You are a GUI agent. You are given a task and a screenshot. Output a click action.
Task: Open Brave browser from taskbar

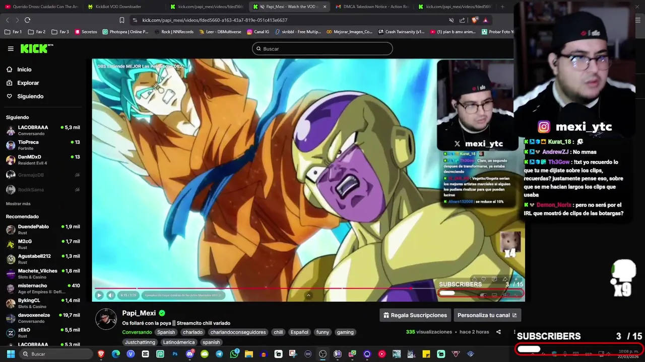pos(101,354)
